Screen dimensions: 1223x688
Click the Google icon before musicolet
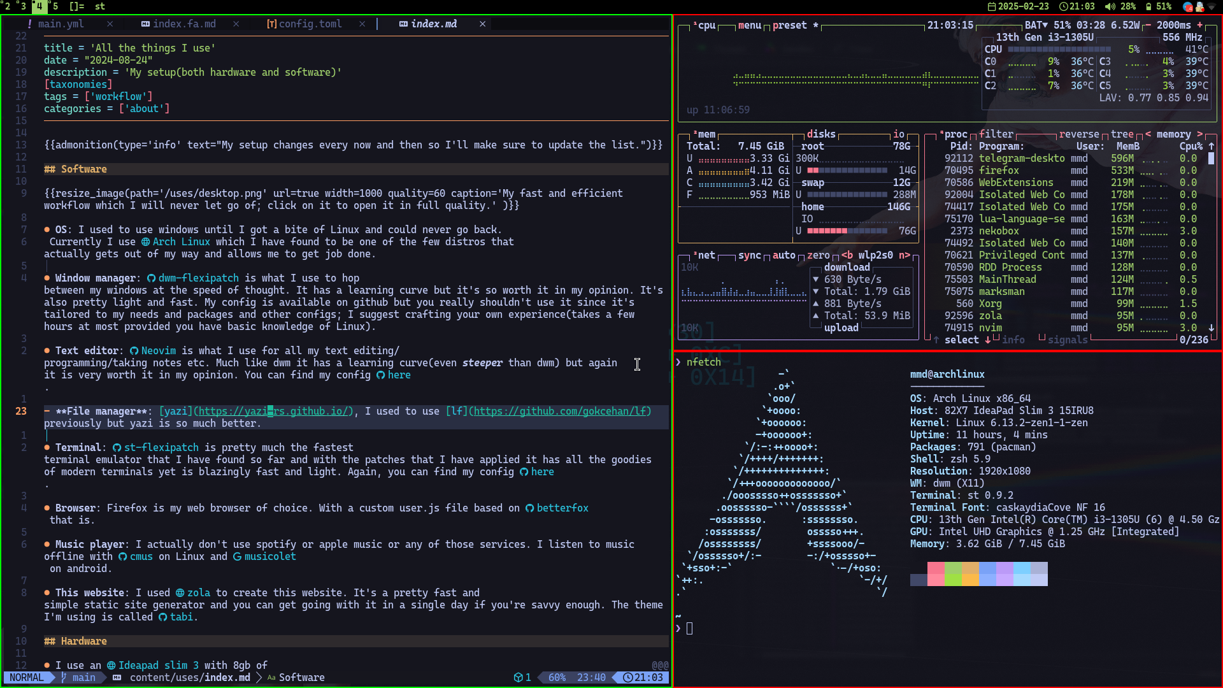click(237, 557)
